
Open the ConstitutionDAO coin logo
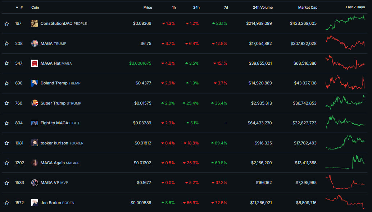tap(35, 23)
